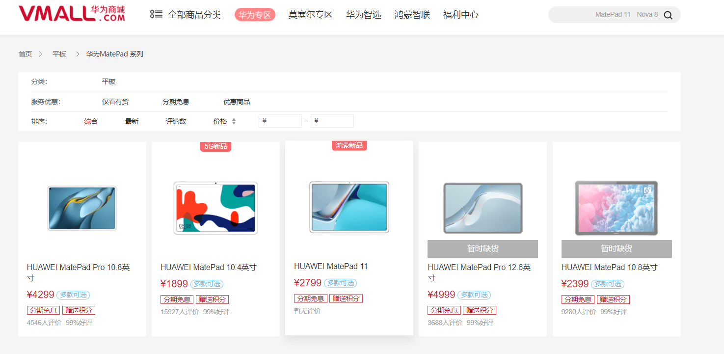The height and width of the screenshot is (354, 724).
Task: Open HUAWEI MatePad Pro 12.6英寸 title
Action: coord(479,272)
